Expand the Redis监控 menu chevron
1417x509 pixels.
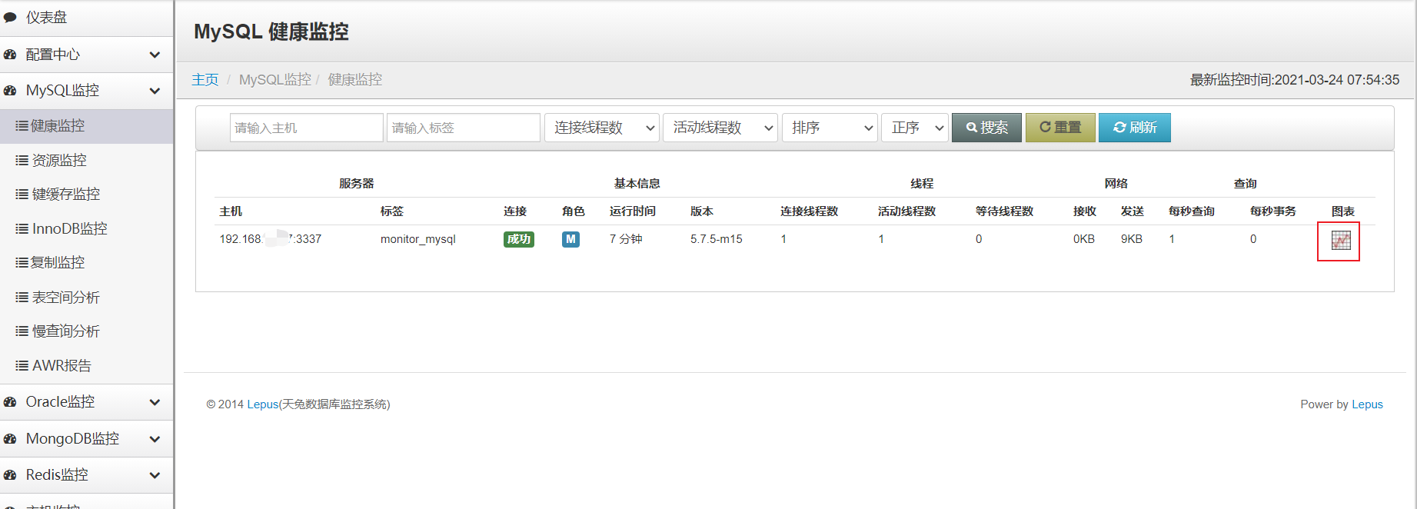tap(155, 475)
